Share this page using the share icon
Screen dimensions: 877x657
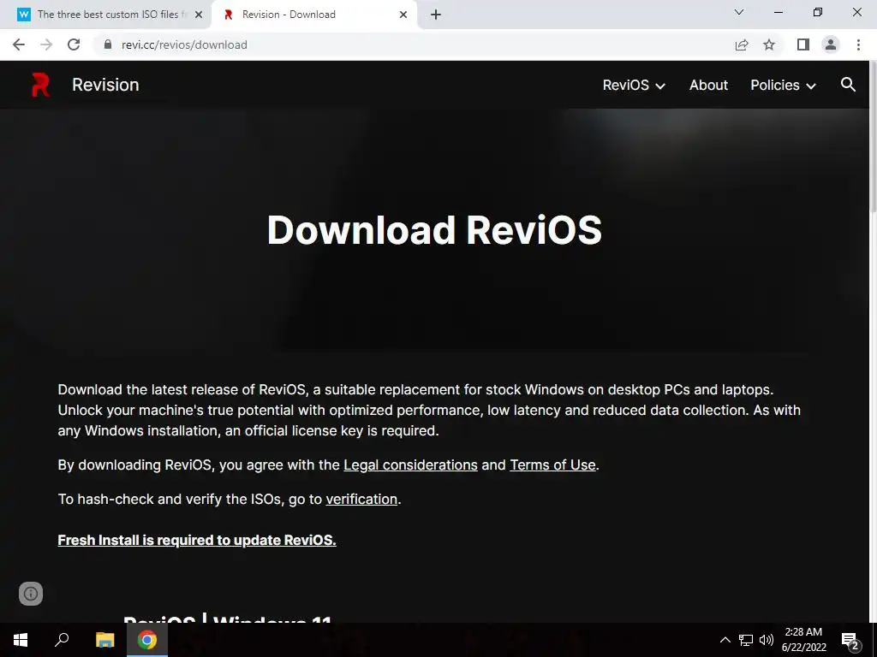point(742,44)
